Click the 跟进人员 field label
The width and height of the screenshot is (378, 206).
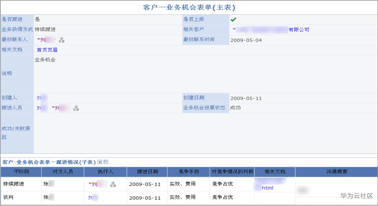click(12, 108)
